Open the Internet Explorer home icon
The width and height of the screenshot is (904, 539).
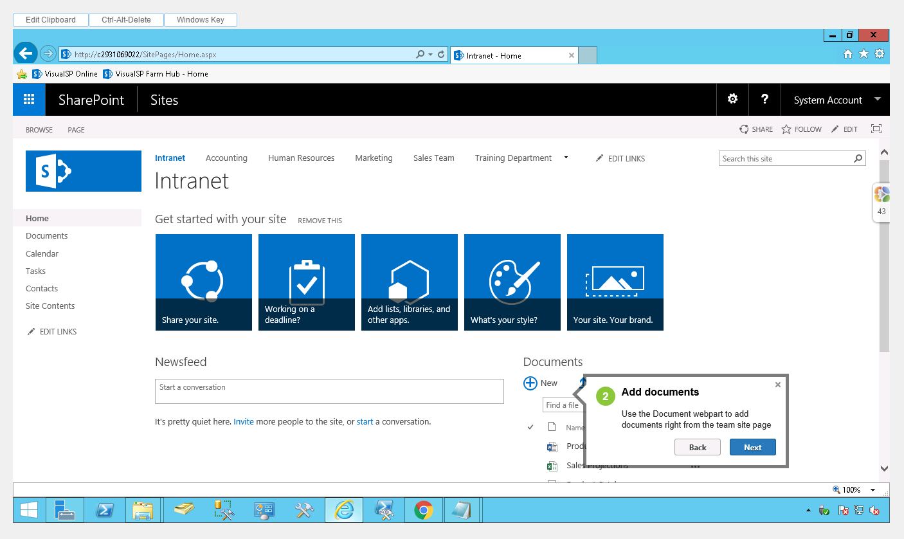coord(849,55)
